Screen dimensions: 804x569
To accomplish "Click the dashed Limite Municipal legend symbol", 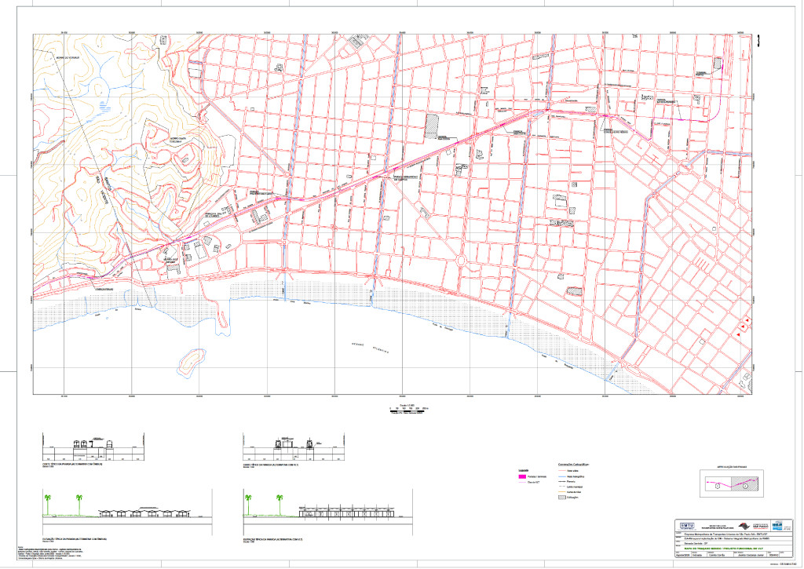I will [x=561, y=487].
